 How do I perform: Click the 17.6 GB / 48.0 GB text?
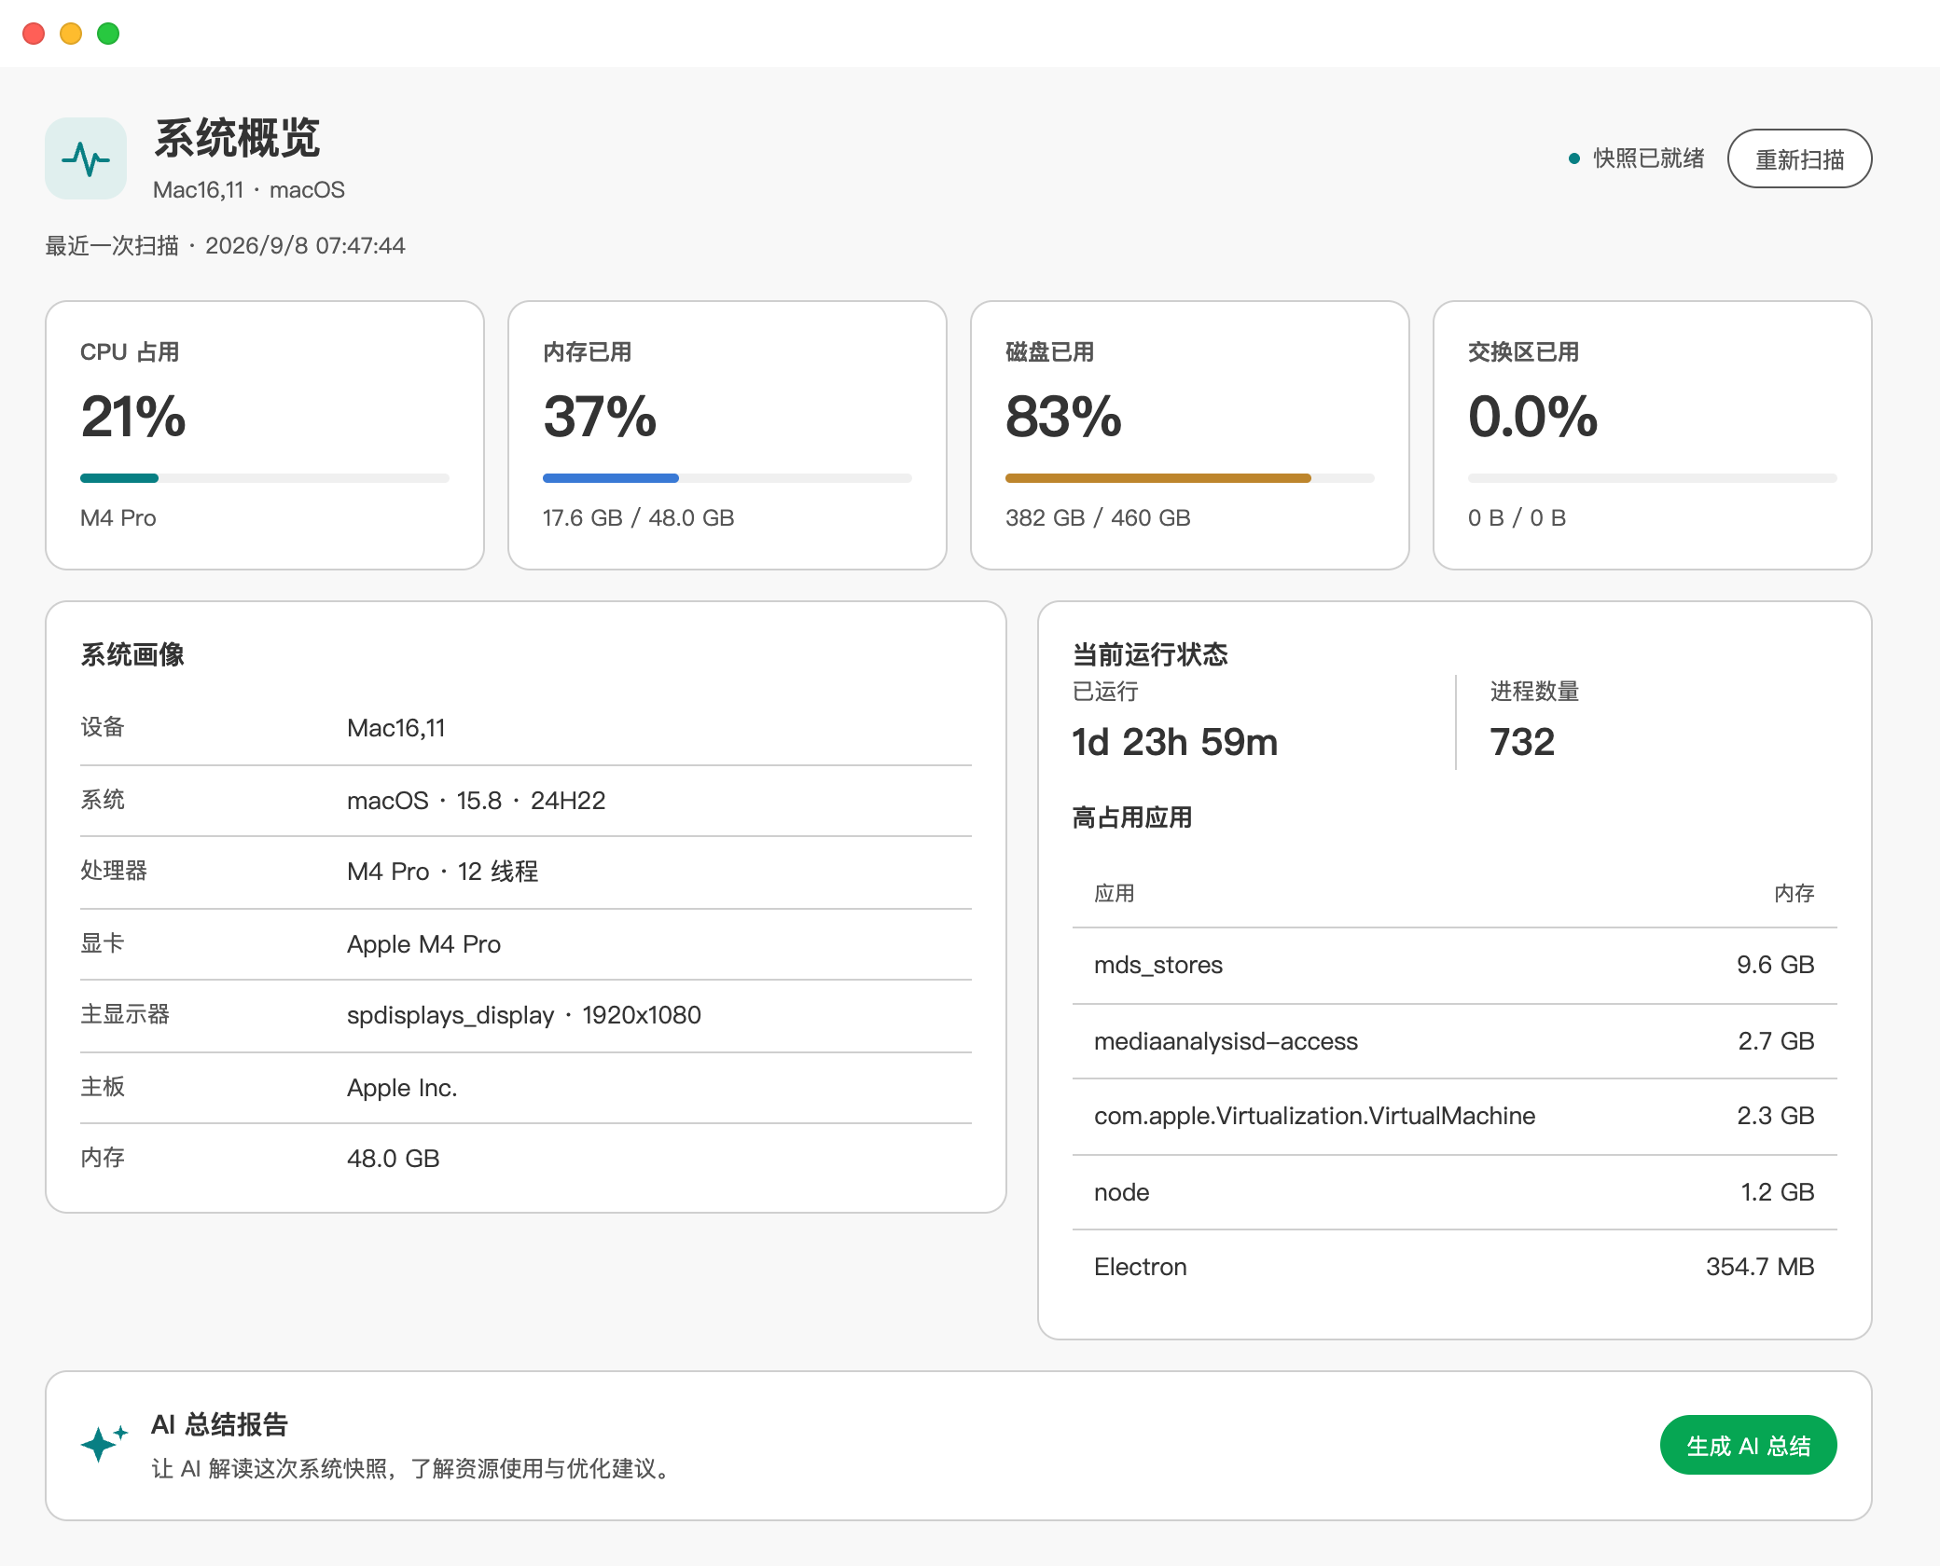pyautogui.click(x=638, y=517)
